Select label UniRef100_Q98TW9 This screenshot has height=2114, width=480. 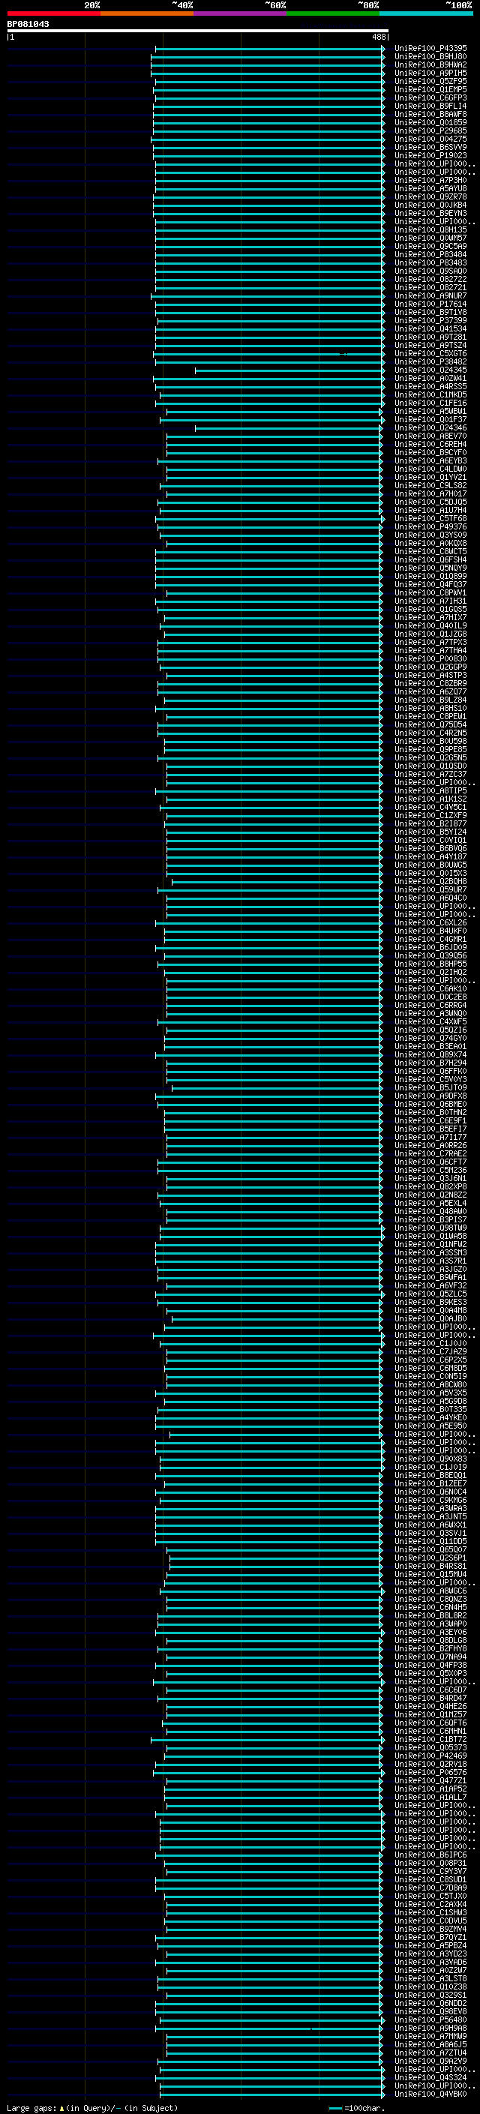pos(430,1228)
